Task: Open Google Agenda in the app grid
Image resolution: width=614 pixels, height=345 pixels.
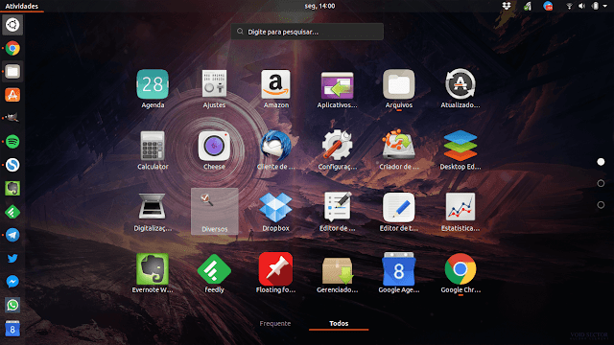Action: (399, 268)
